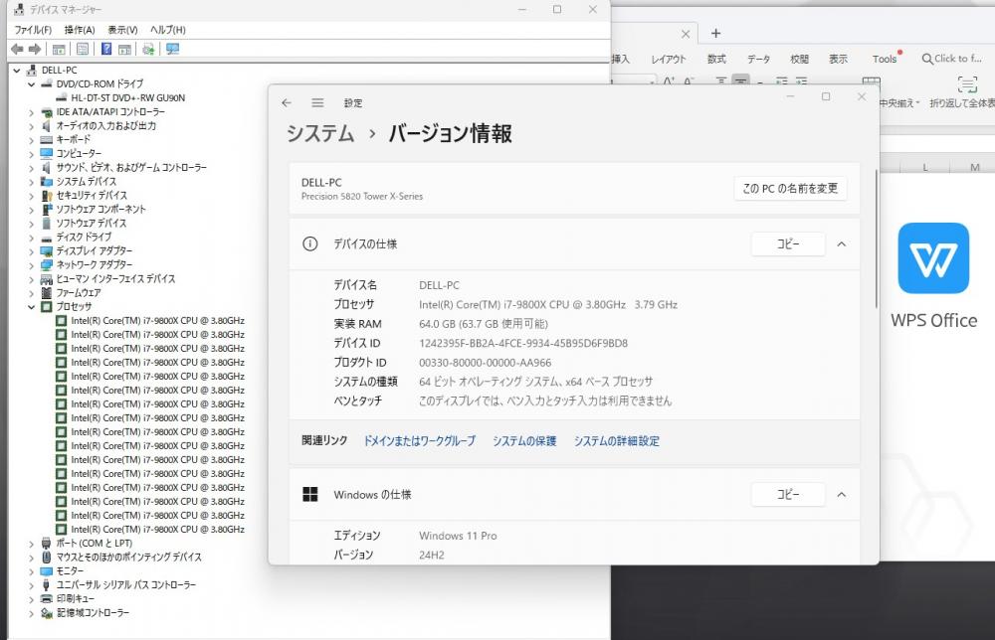995x640 pixels.
Task: Click the WPS Office logo icon
Action: point(933,258)
